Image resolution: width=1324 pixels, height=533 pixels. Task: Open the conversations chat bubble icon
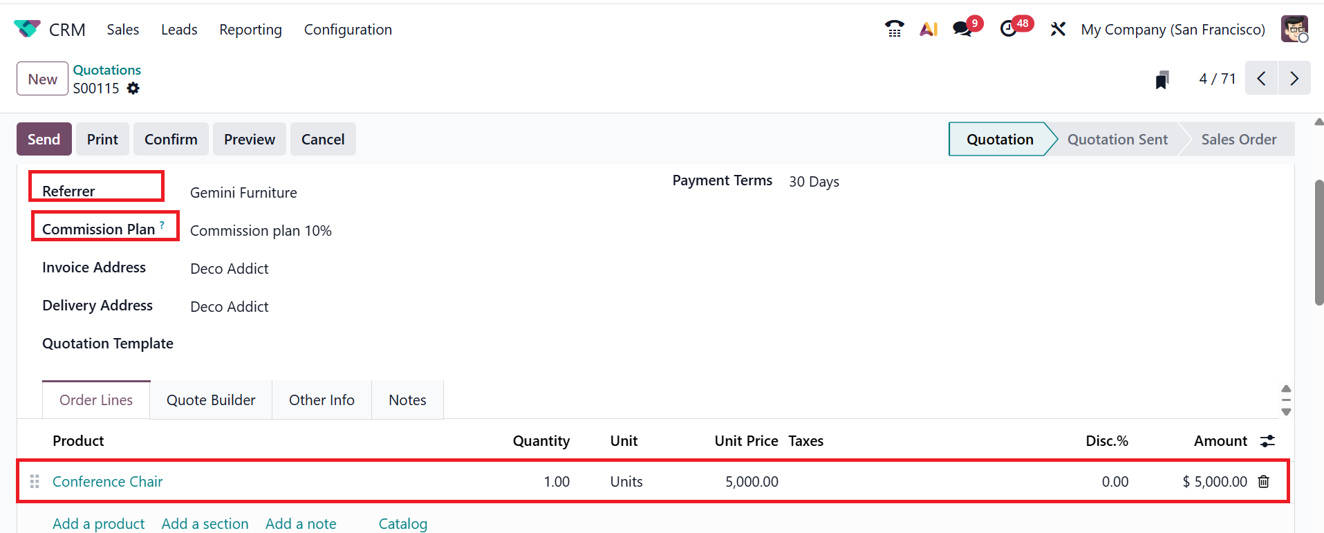point(962,29)
